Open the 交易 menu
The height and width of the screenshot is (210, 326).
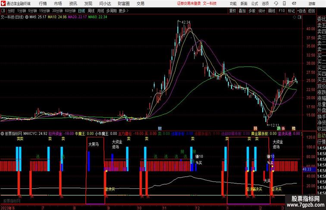tap(140, 3)
